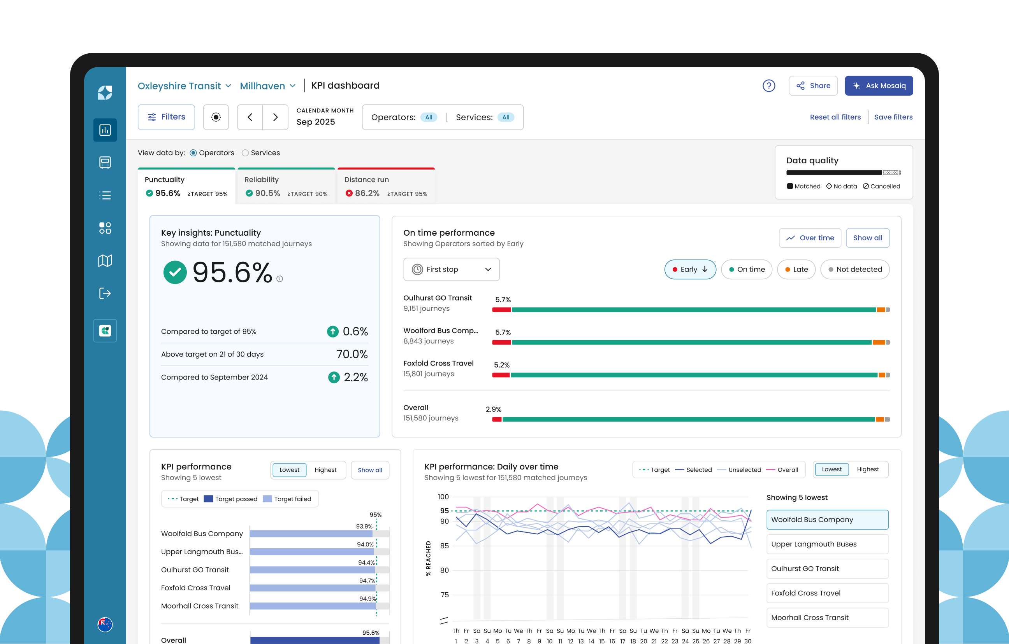Open the Services All filter selector
Image resolution: width=1009 pixels, height=644 pixels.
pos(485,117)
